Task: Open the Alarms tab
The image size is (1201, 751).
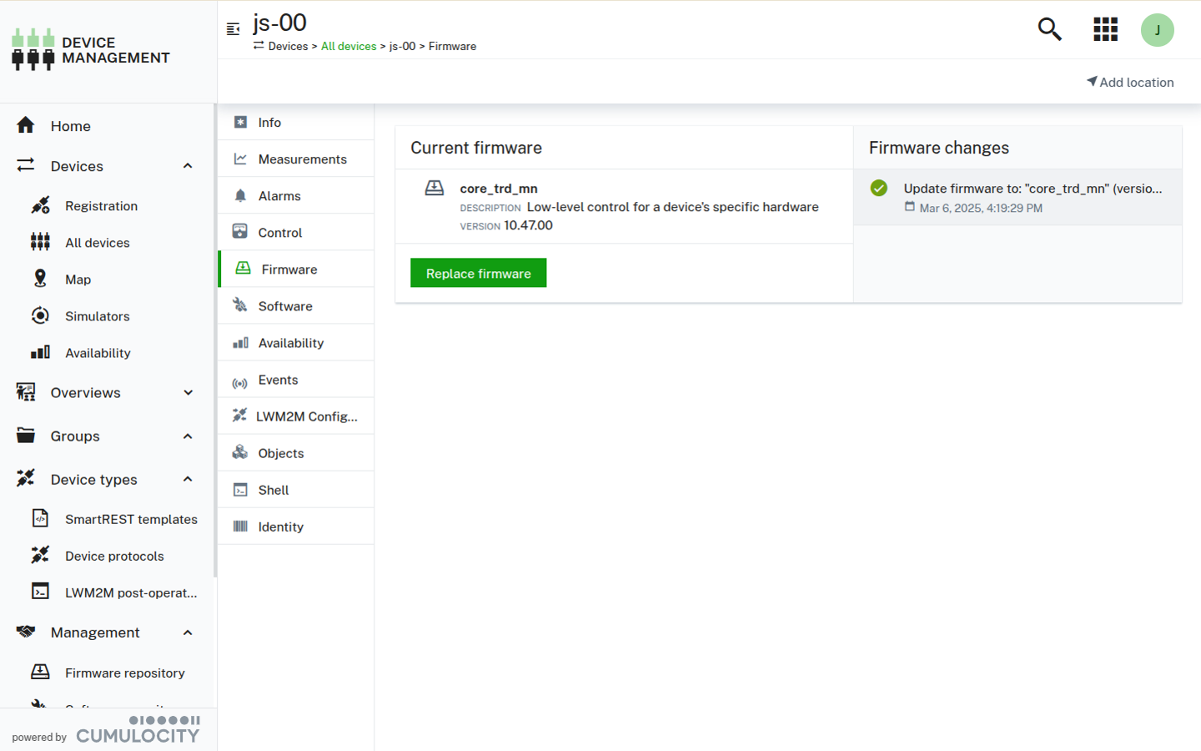Action: click(279, 196)
